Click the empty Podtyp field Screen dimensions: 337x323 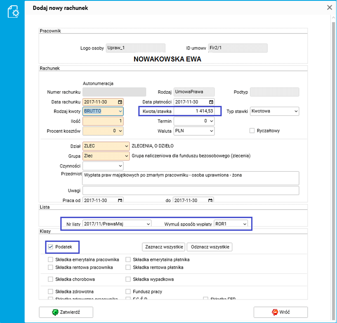click(274, 92)
